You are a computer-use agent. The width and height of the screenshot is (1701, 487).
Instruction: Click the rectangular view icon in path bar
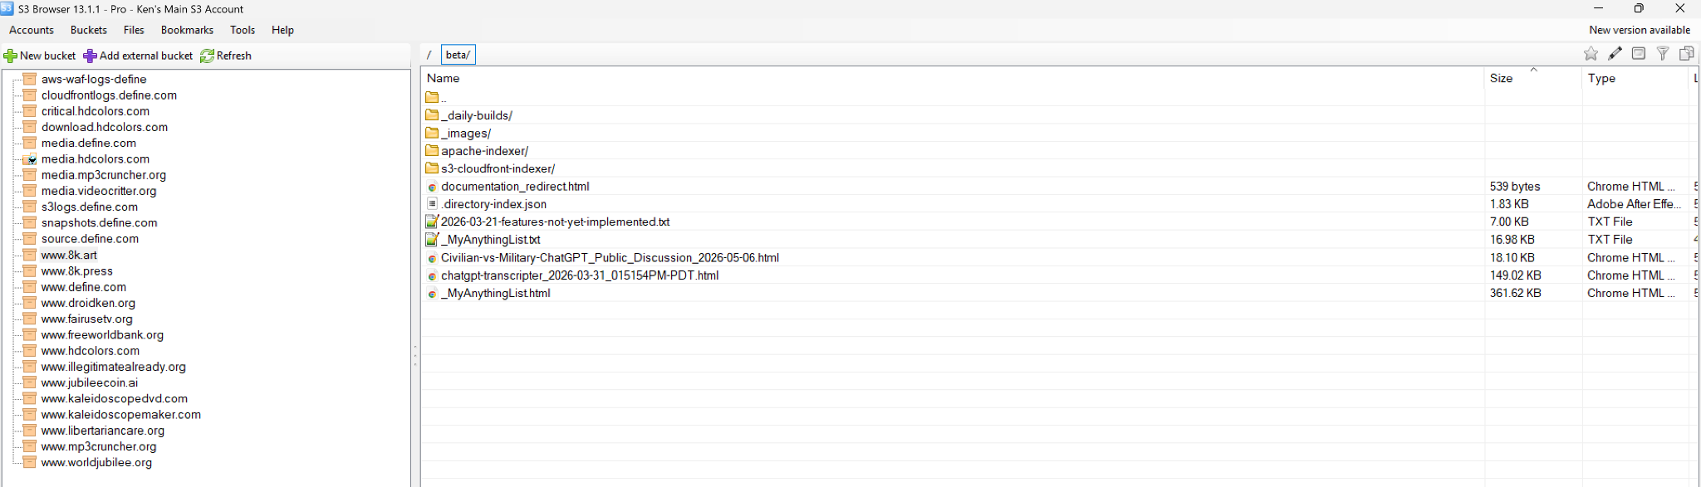point(1639,54)
